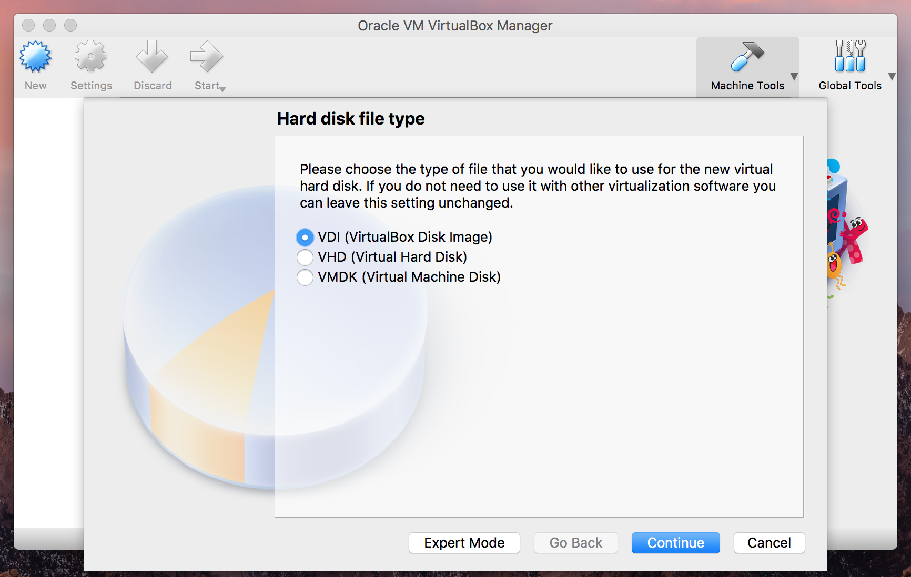This screenshot has width=911, height=577.
Task: Click the Oracle VM VirtualBox Manager title bar
Action: coord(456,25)
